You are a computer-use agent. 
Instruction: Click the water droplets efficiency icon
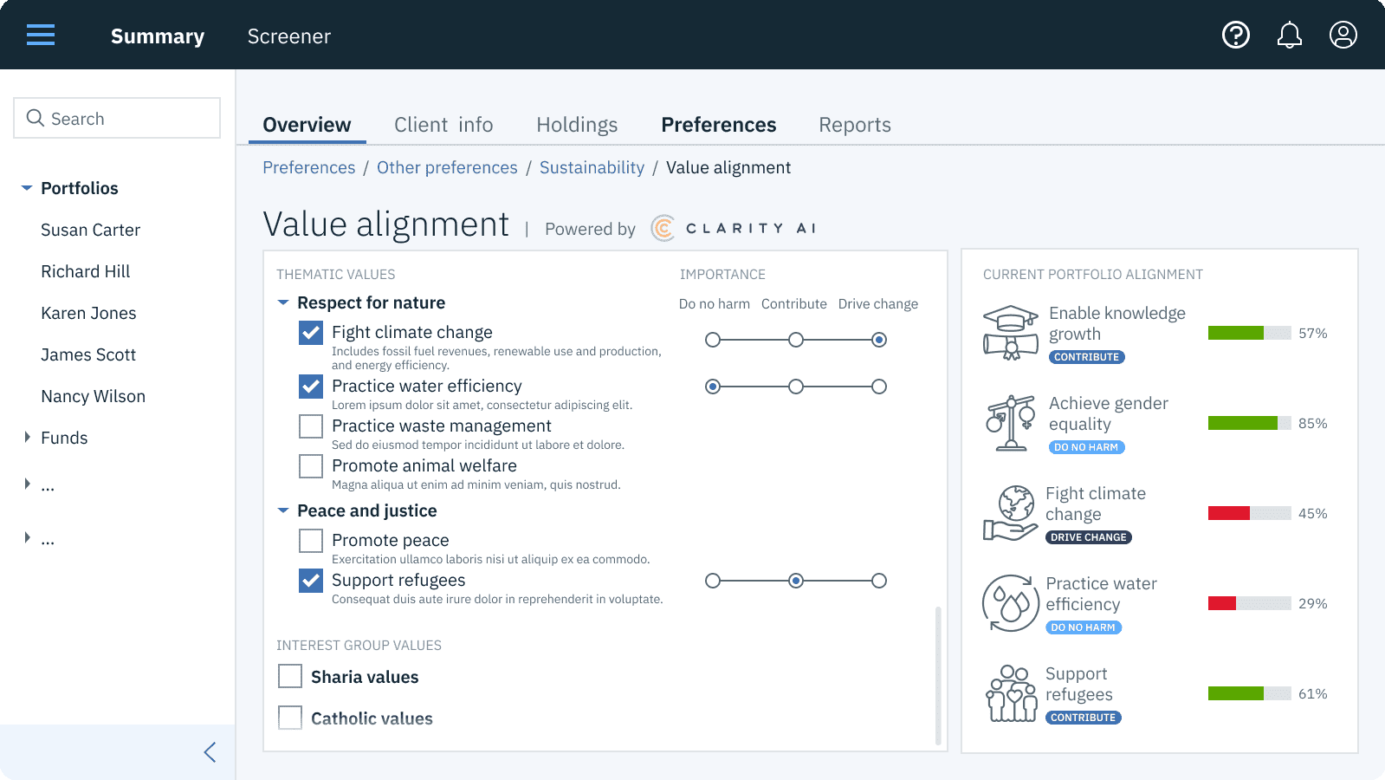[x=1010, y=603]
